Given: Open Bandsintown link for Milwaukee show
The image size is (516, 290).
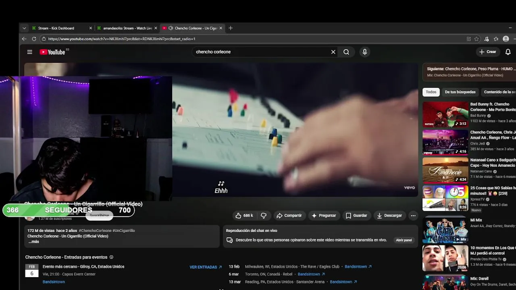Looking at the screenshot, I should point(358,267).
